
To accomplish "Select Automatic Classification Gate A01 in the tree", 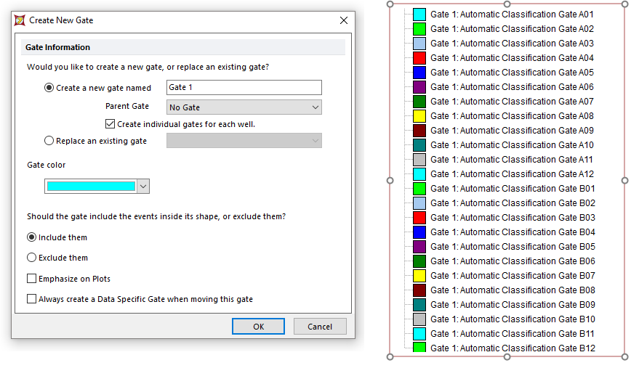I will (512, 15).
